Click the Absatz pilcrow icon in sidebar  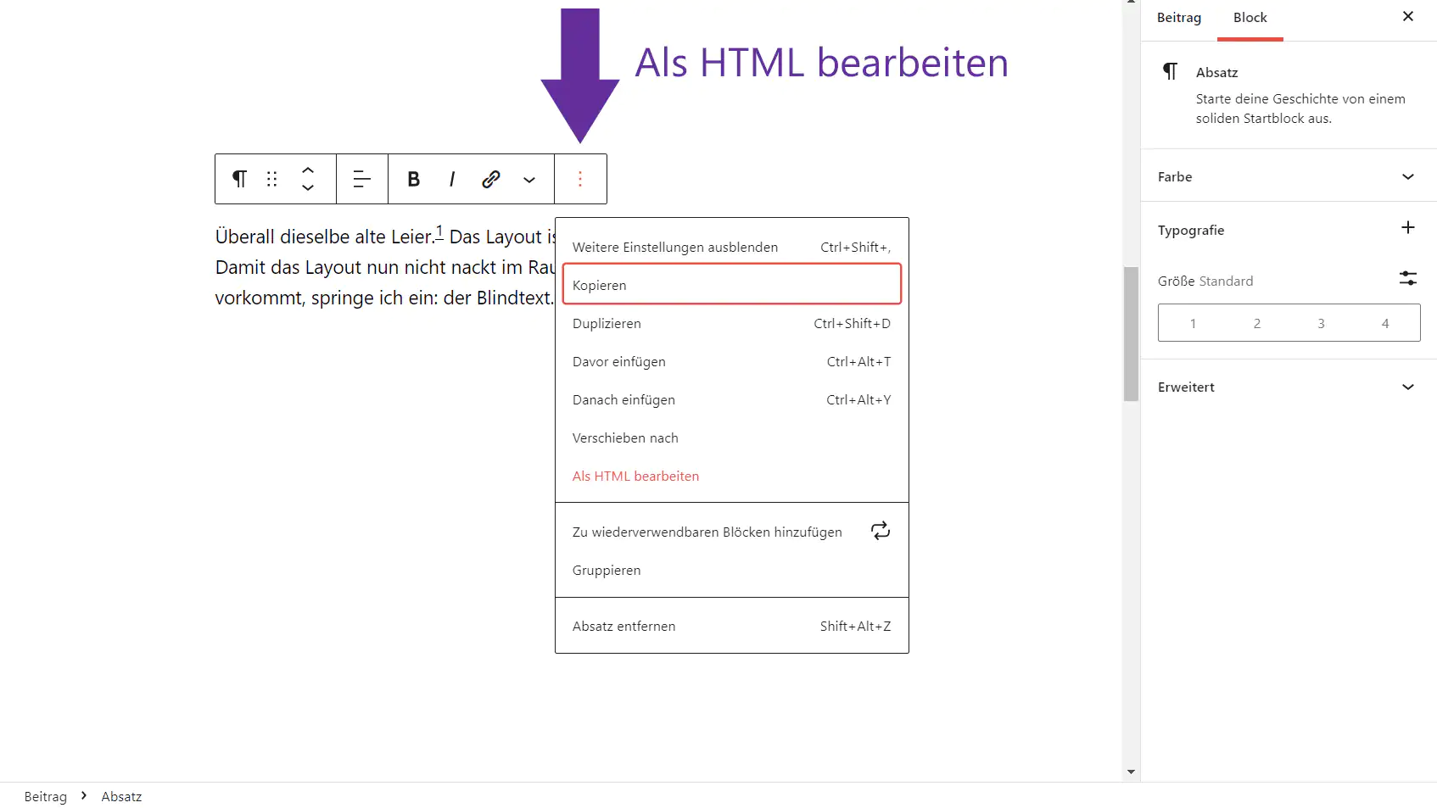point(1171,71)
